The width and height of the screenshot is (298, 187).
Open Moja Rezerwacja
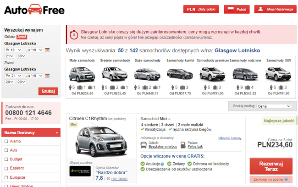(276, 9)
